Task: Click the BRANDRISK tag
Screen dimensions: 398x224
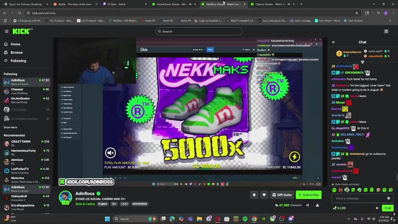Action: point(140,204)
